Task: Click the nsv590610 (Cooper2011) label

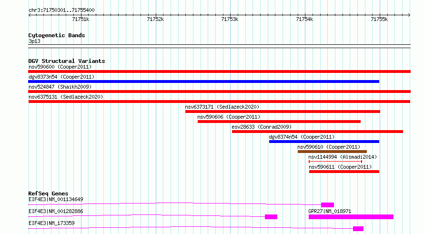Action: pos(329,147)
